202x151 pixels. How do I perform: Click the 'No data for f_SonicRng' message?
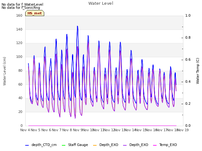21,8
